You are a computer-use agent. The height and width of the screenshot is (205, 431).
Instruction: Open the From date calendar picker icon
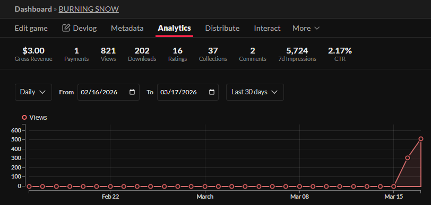pyautogui.click(x=132, y=92)
